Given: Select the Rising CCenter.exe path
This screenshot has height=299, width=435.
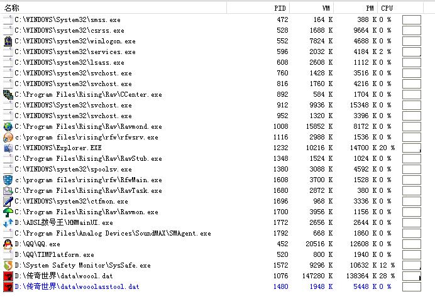Looking at the screenshot, I should tap(88, 94).
